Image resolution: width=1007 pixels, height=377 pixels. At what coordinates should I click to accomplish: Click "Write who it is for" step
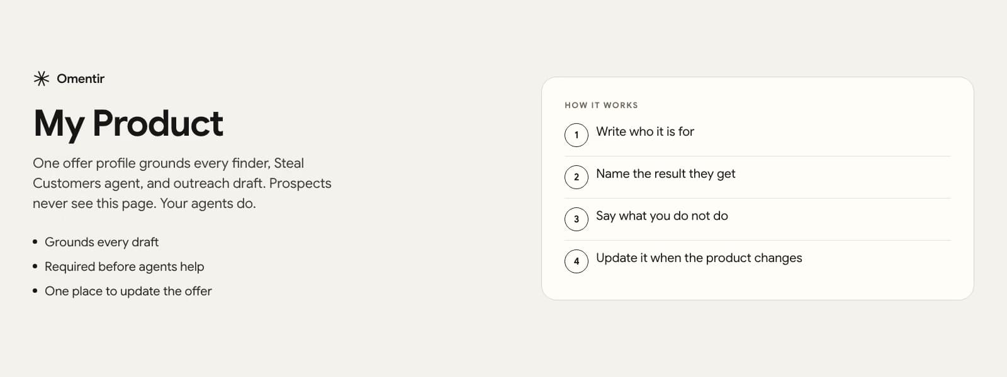(645, 131)
